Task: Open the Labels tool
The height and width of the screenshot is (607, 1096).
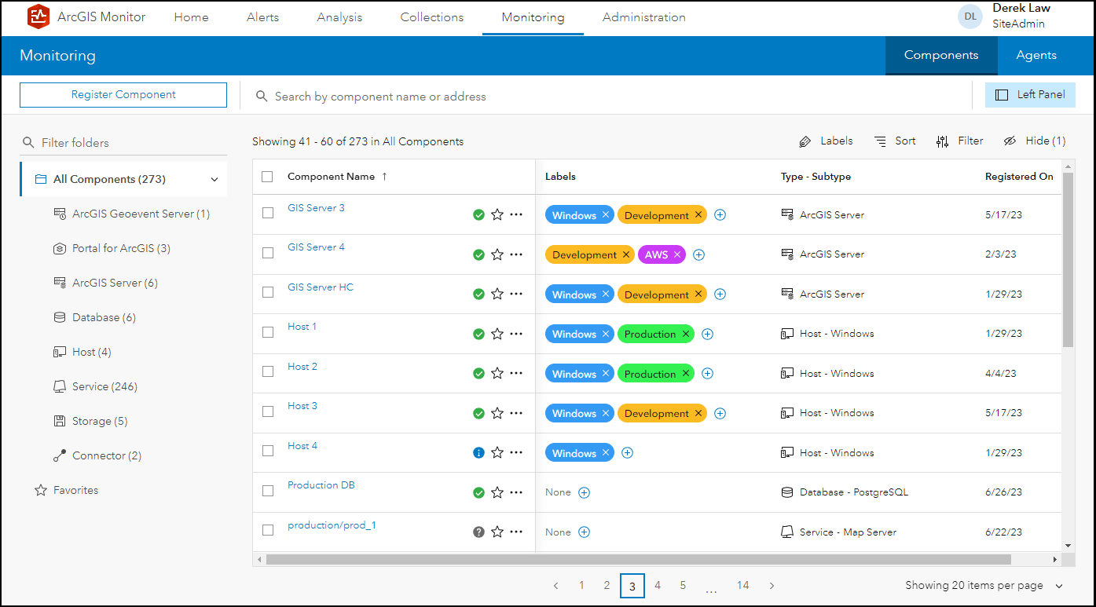Action: (826, 141)
